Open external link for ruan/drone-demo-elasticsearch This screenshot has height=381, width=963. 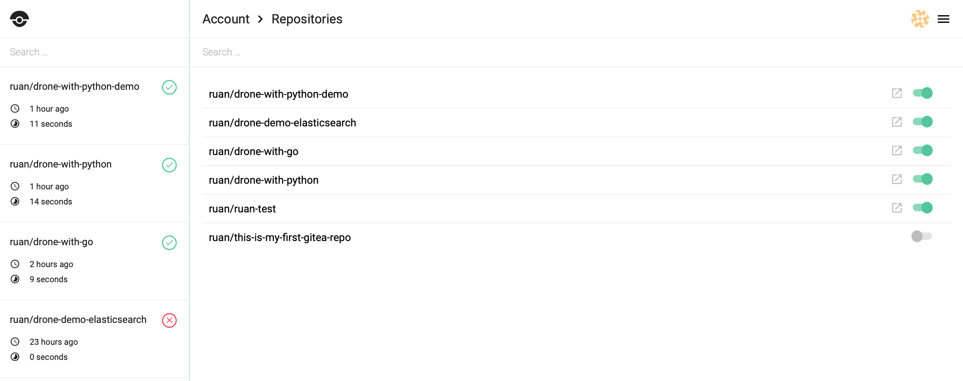coord(897,122)
